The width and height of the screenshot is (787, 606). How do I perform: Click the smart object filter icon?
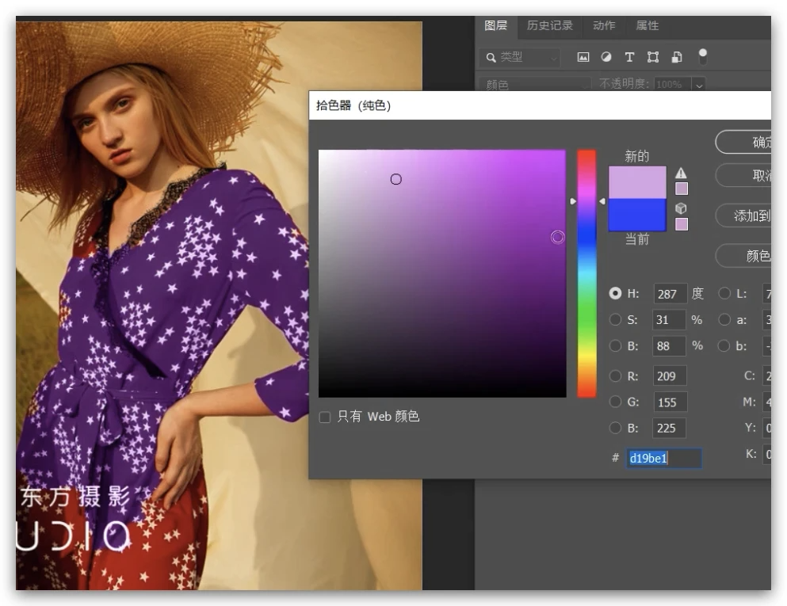coord(677,57)
